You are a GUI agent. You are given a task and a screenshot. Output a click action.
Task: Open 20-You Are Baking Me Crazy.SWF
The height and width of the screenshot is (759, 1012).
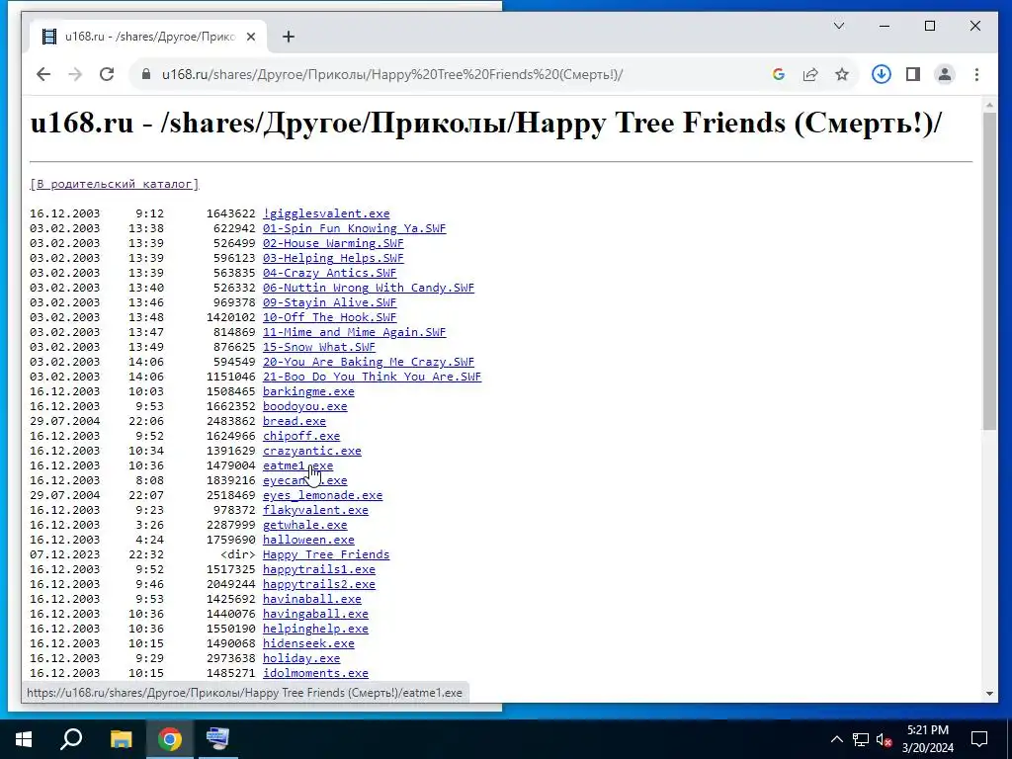pos(369,362)
